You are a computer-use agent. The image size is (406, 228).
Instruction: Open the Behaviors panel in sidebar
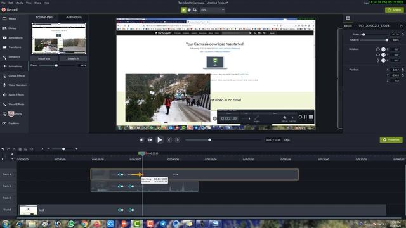(x=11, y=57)
